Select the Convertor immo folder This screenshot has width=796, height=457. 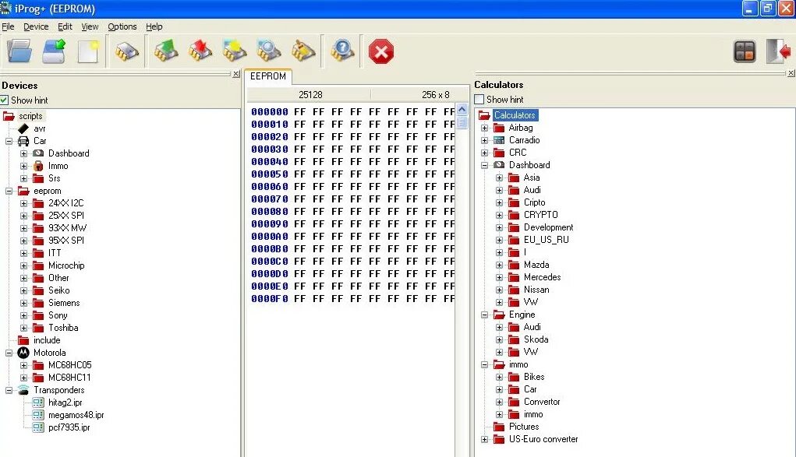[x=542, y=402]
